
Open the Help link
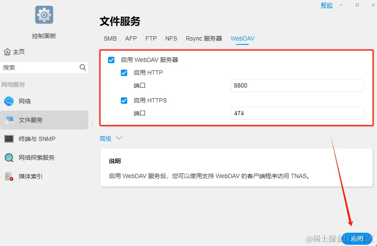(x=326, y=5)
